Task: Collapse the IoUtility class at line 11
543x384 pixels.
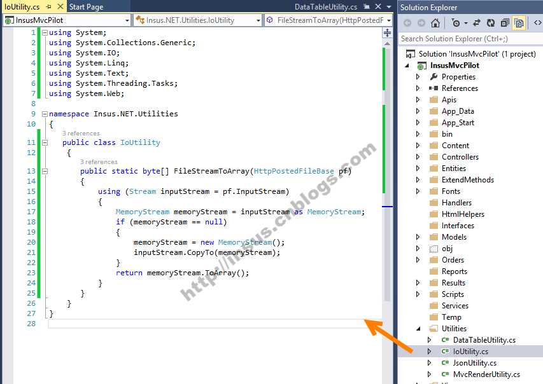Action: [x=45, y=142]
